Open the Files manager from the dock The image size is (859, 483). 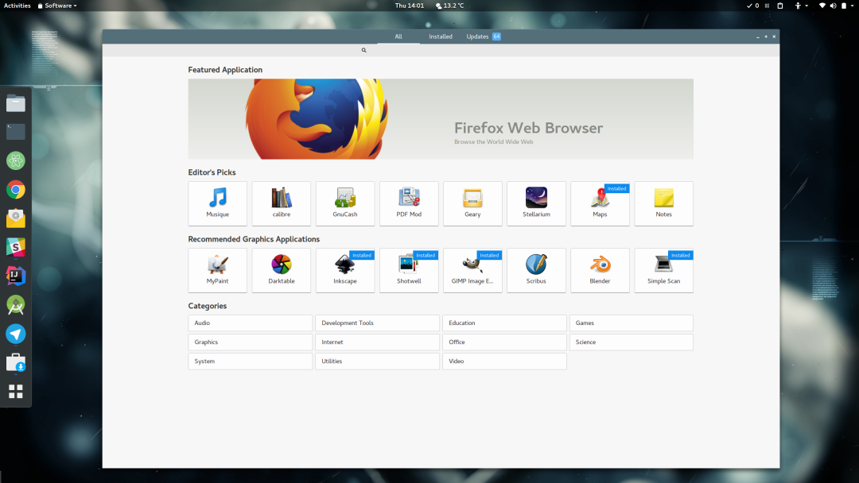click(16, 103)
